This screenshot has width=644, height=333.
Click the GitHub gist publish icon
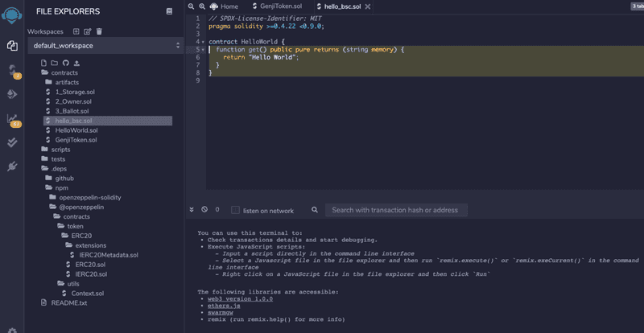(65, 62)
